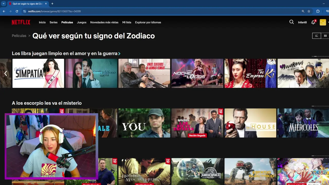Click the Películas breadcrumb link
The width and height of the screenshot is (329, 185).
19,36
